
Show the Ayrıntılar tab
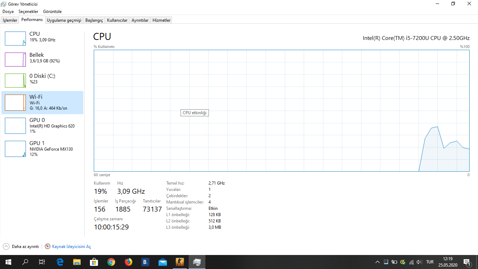click(140, 20)
